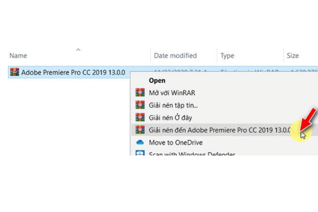Viewport: 318px width, 212px height.
Task: Click the WinRAR archive icon of the Adobe Premiere file
Action: point(14,72)
